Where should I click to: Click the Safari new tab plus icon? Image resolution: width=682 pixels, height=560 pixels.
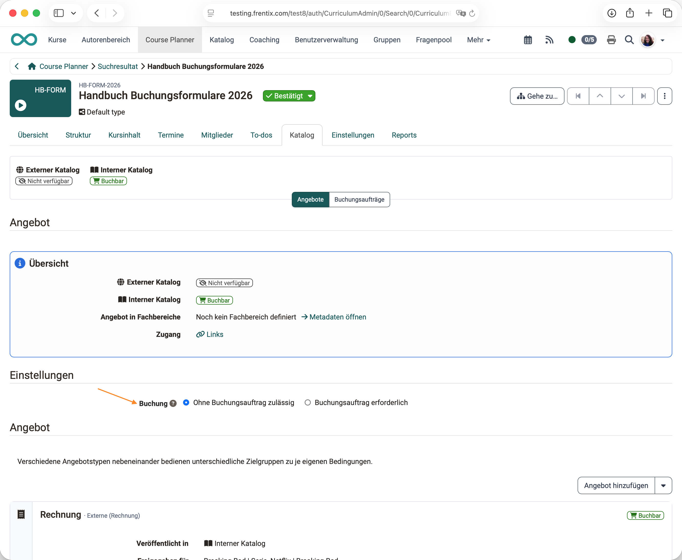pyautogui.click(x=649, y=13)
